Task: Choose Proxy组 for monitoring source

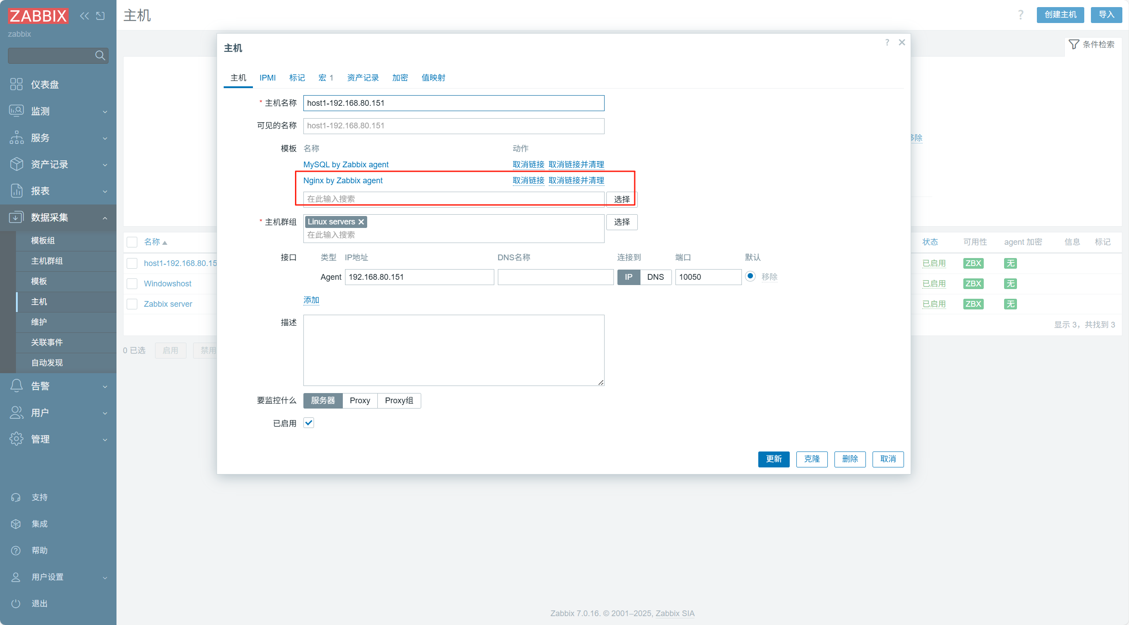Action: coord(399,400)
